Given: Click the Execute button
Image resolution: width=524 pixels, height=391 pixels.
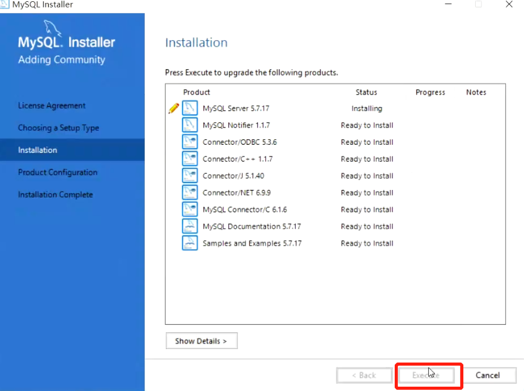Looking at the screenshot, I should coord(426,376).
